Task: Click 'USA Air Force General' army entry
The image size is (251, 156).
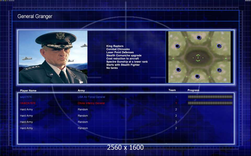Action: pos(92,97)
